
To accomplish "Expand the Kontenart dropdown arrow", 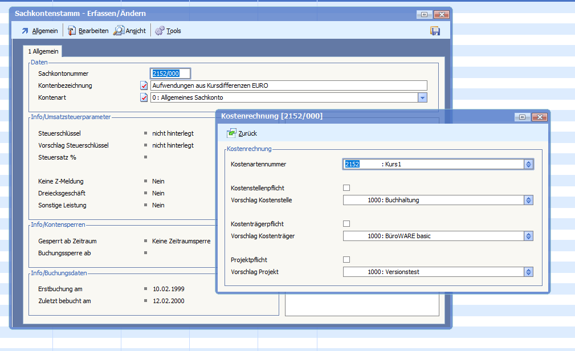I will click(x=422, y=97).
